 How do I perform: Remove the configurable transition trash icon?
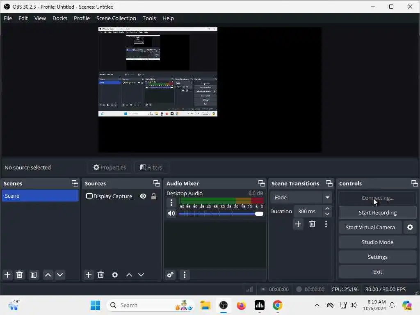click(312, 224)
